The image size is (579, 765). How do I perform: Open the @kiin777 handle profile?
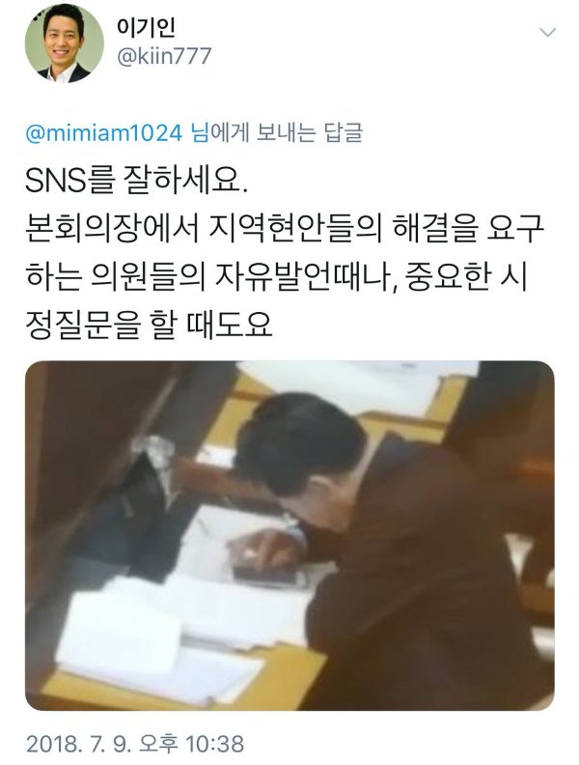(x=164, y=57)
